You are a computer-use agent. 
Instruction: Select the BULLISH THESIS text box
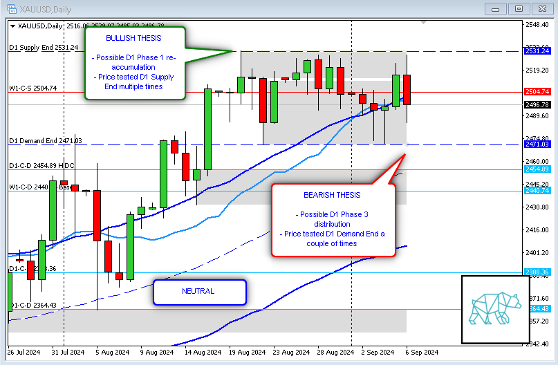coord(136,64)
